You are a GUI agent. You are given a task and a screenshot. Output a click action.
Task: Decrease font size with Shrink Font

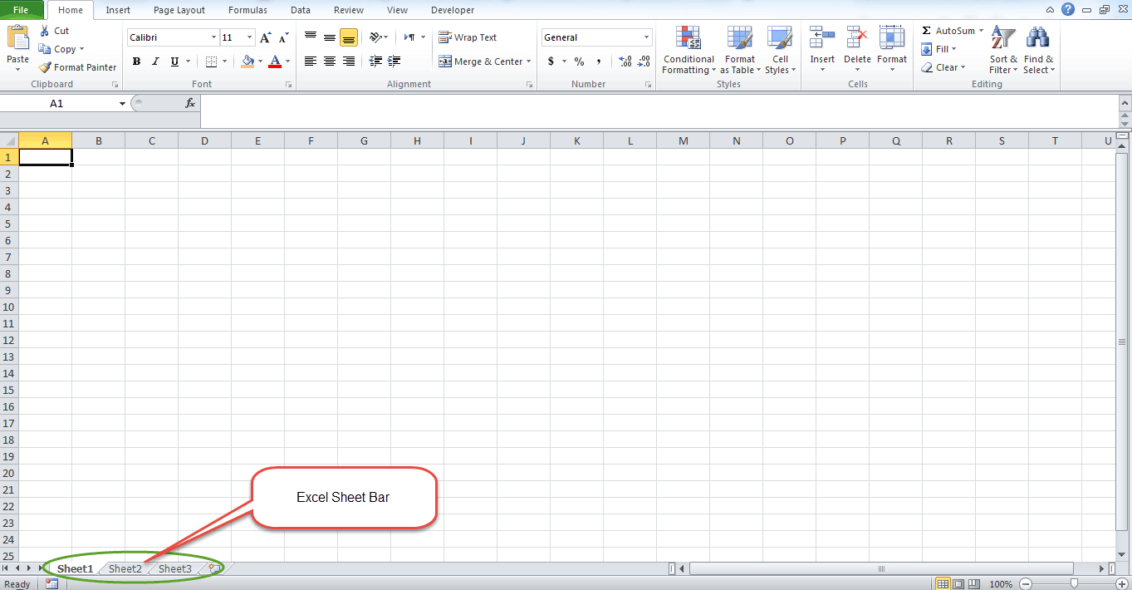pos(283,37)
